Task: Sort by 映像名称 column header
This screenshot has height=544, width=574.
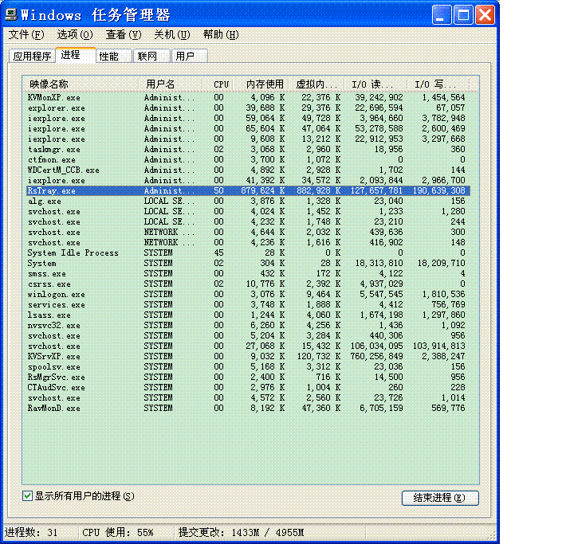Action: pos(81,84)
